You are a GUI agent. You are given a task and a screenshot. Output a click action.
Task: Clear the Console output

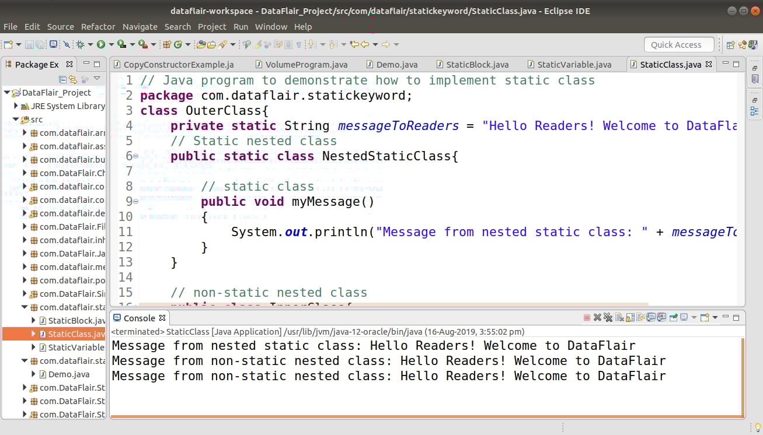coord(619,317)
